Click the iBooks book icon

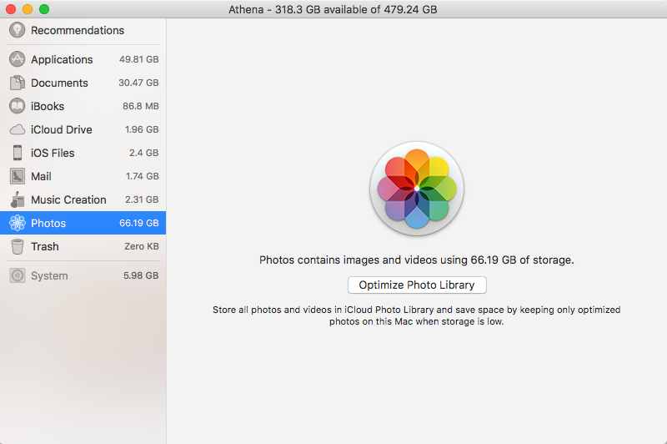(17, 106)
